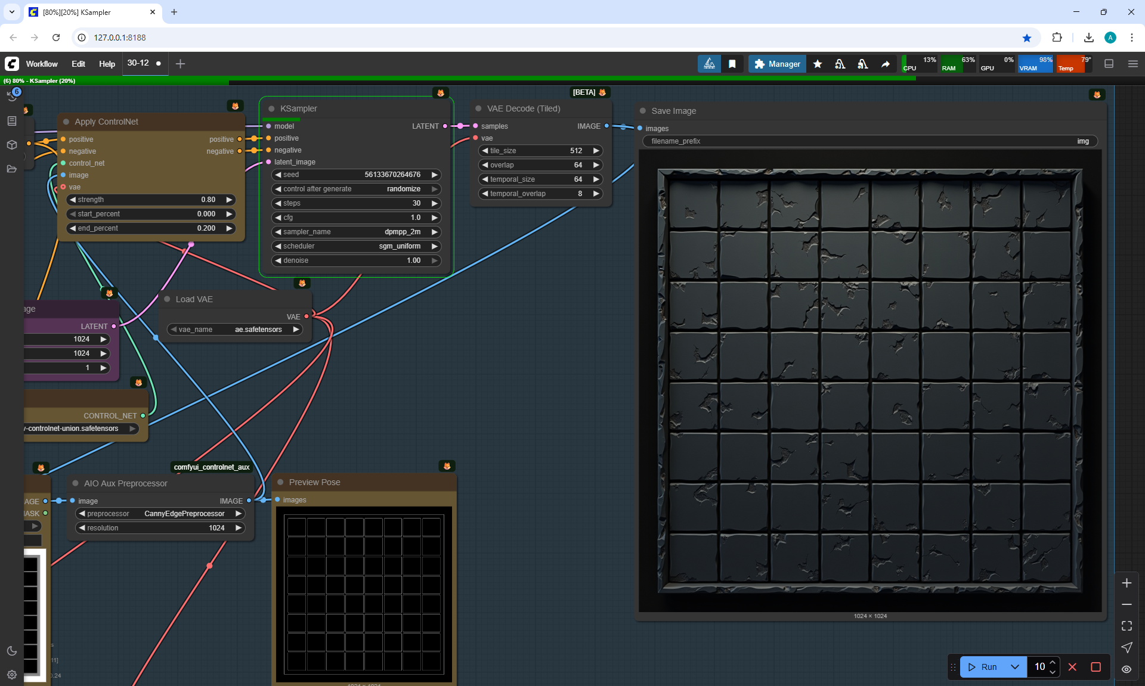Open the node library cube icon
Image resolution: width=1145 pixels, height=686 pixels.
click(x=12, y=145)
